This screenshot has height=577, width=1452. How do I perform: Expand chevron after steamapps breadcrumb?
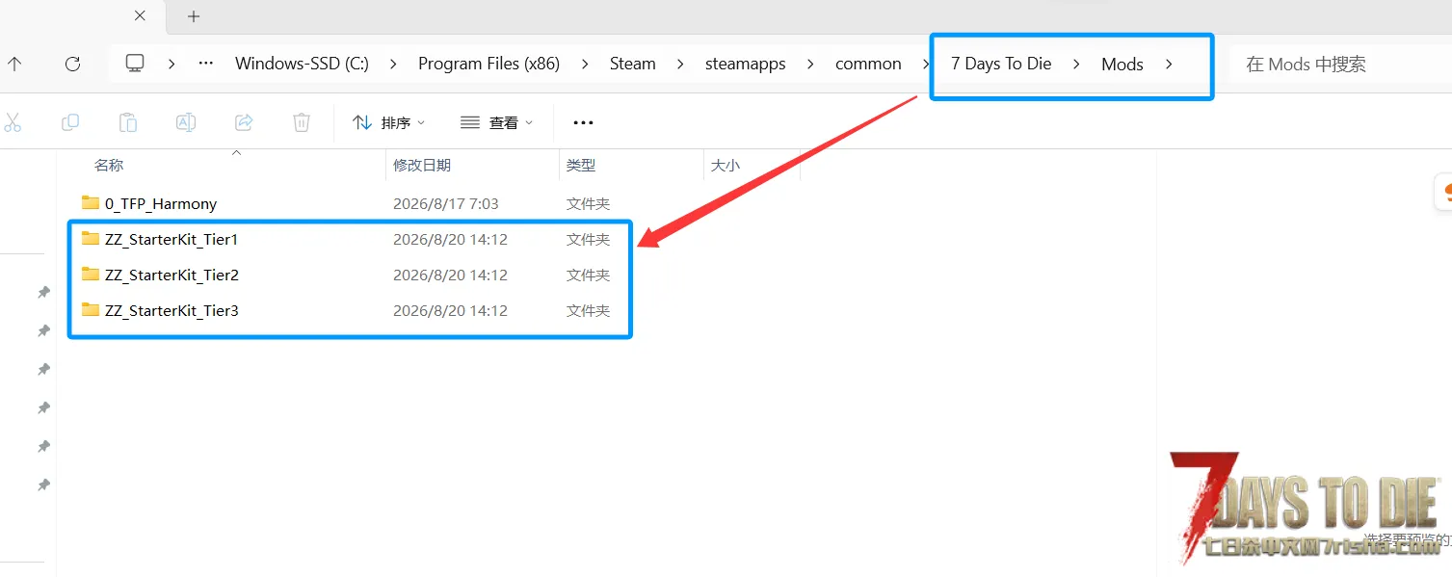810,64
